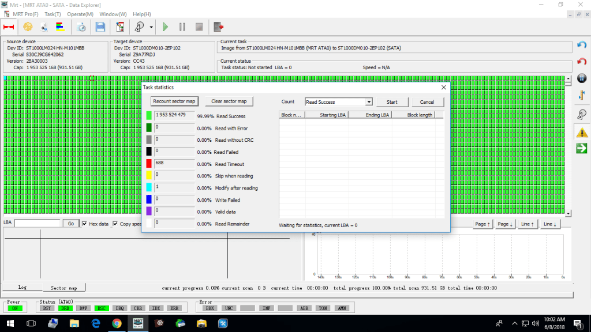This screenshot has width=591, height=332.
Task: Click the floppy disk save icon
Action: click(x=100, y=27)
